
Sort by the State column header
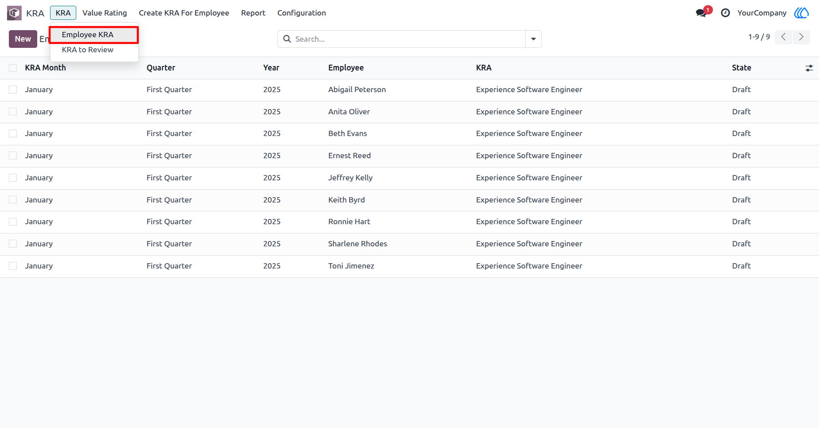click(741, 68)
